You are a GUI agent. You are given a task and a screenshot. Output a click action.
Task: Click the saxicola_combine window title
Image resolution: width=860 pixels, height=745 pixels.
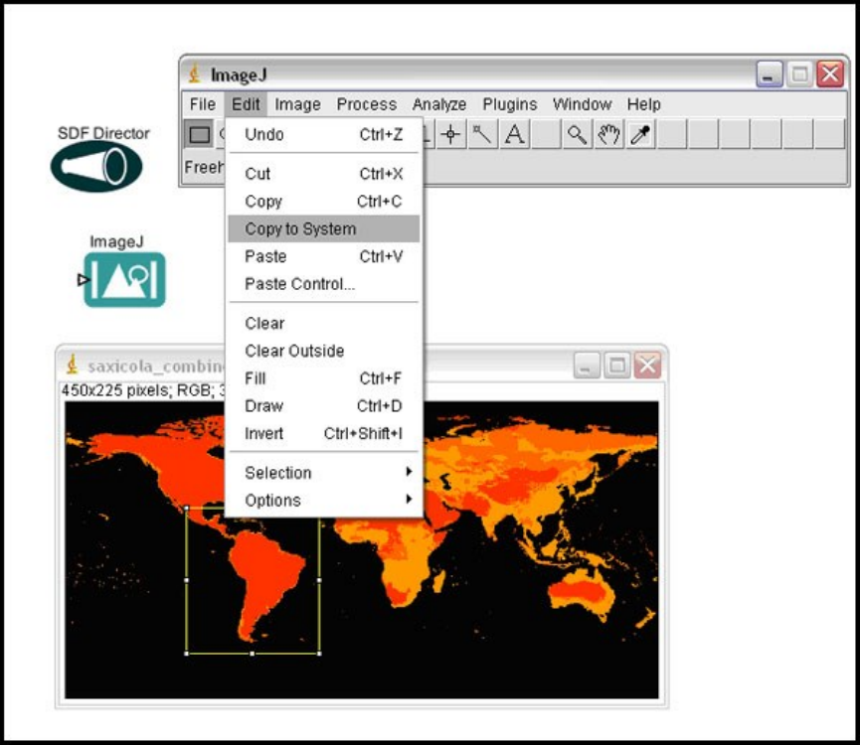point(156,366)
